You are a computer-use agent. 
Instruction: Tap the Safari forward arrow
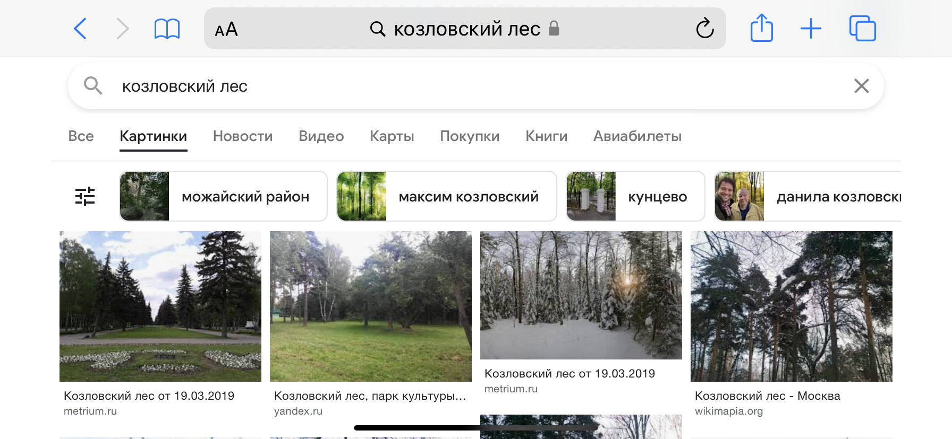click(122, 29)
